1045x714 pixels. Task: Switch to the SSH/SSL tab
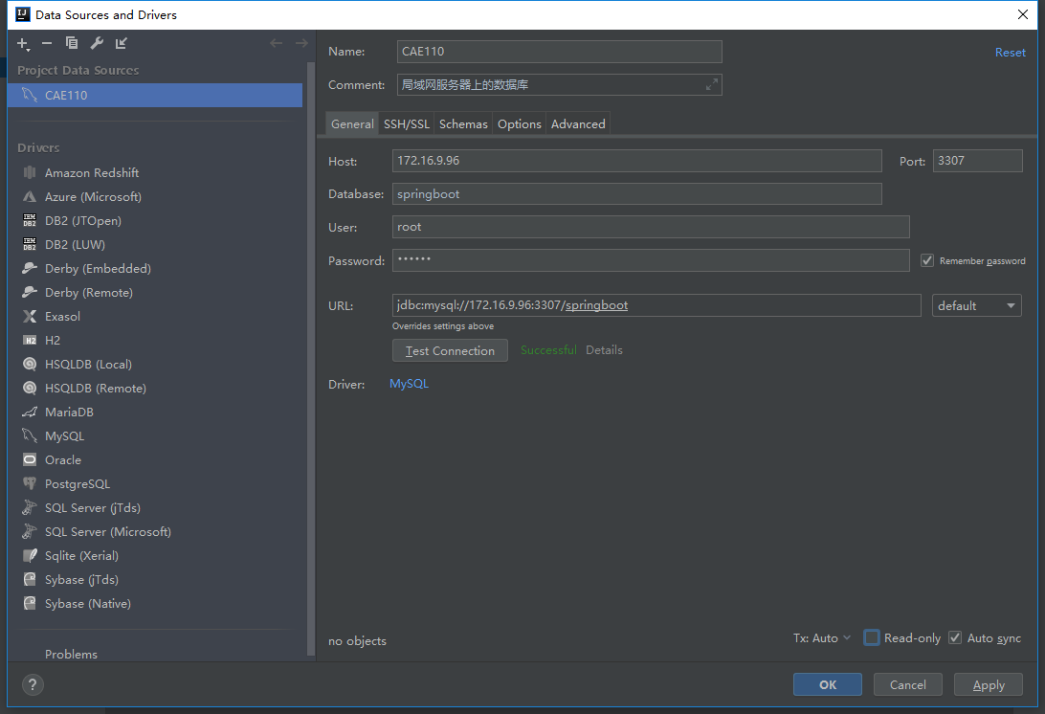[407, 124]
